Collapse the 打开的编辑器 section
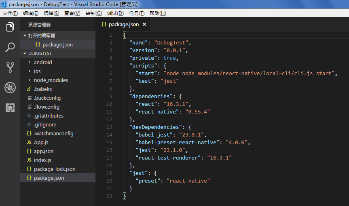The image size is (349, 206). click(x=41, y=36)
